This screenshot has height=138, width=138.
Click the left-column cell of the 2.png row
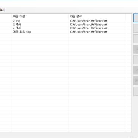[6, 21]
